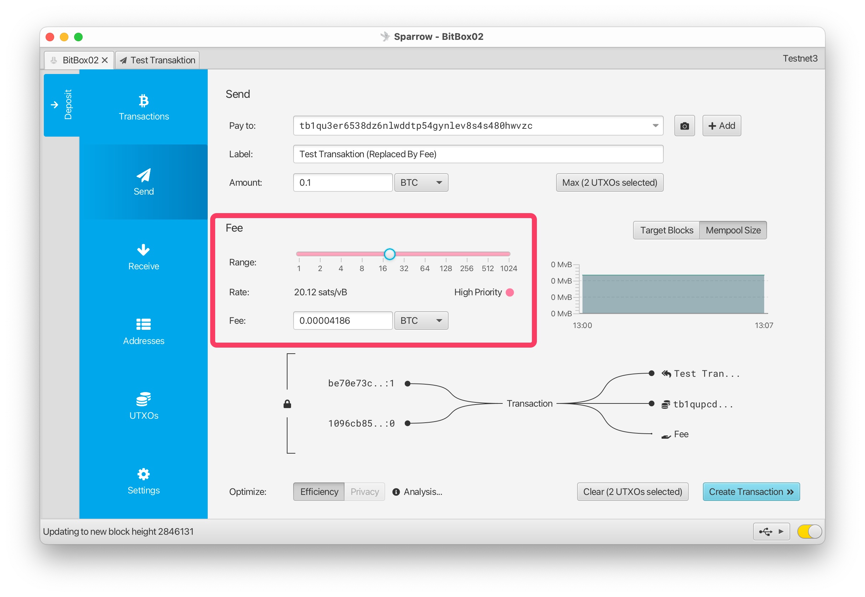865x597 pixels.
Task: Open the Addresses sidebar section
Action: [144, 332]
